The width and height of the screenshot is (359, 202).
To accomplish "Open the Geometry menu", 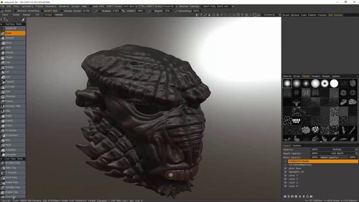I will [50, 6].
